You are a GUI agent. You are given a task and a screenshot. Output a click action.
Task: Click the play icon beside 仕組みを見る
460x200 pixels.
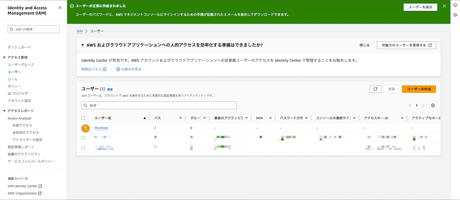[118, 69]
